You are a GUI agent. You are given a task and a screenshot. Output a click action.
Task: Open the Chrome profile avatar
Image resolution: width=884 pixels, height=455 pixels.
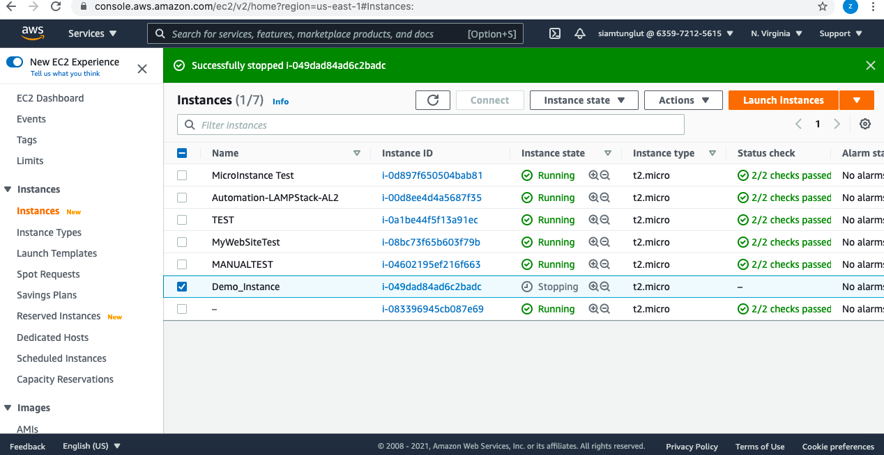click(850, 6)
